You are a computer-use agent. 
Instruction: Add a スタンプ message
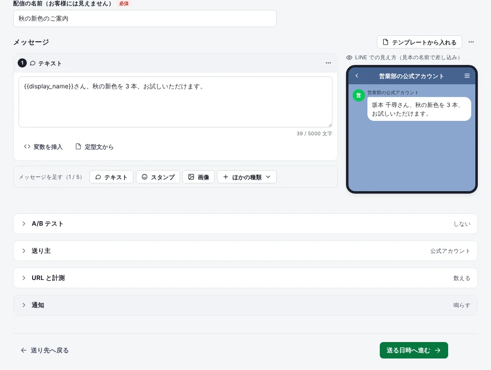point(158,177)
